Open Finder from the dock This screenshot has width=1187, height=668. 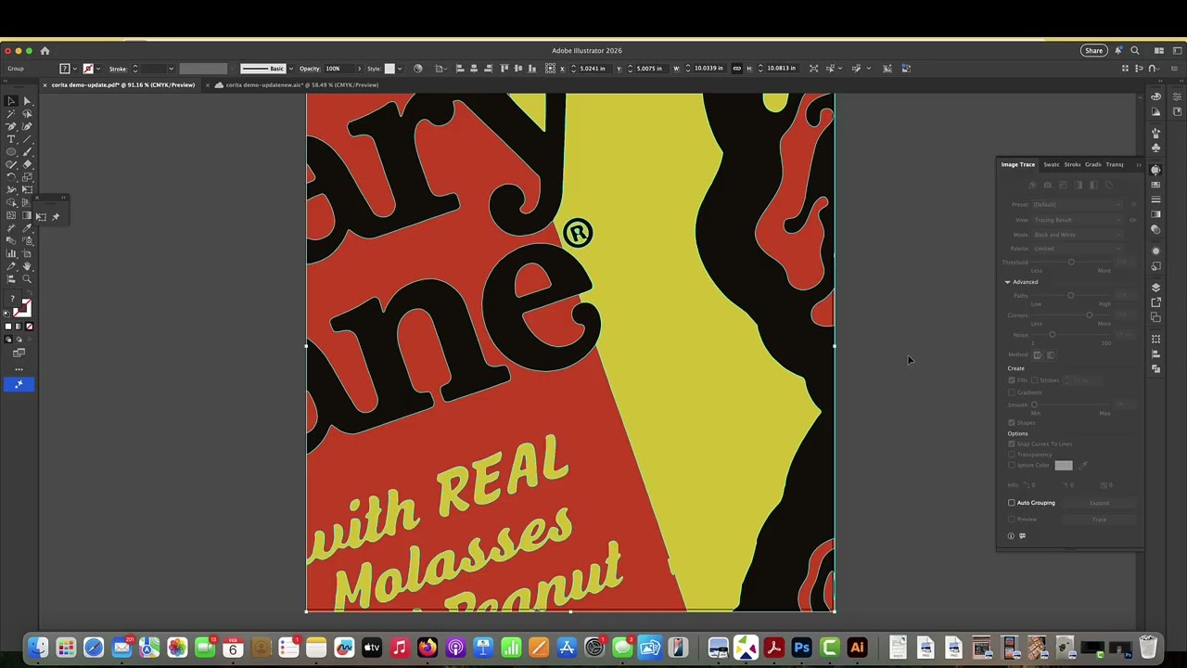[x=38, y=648]
